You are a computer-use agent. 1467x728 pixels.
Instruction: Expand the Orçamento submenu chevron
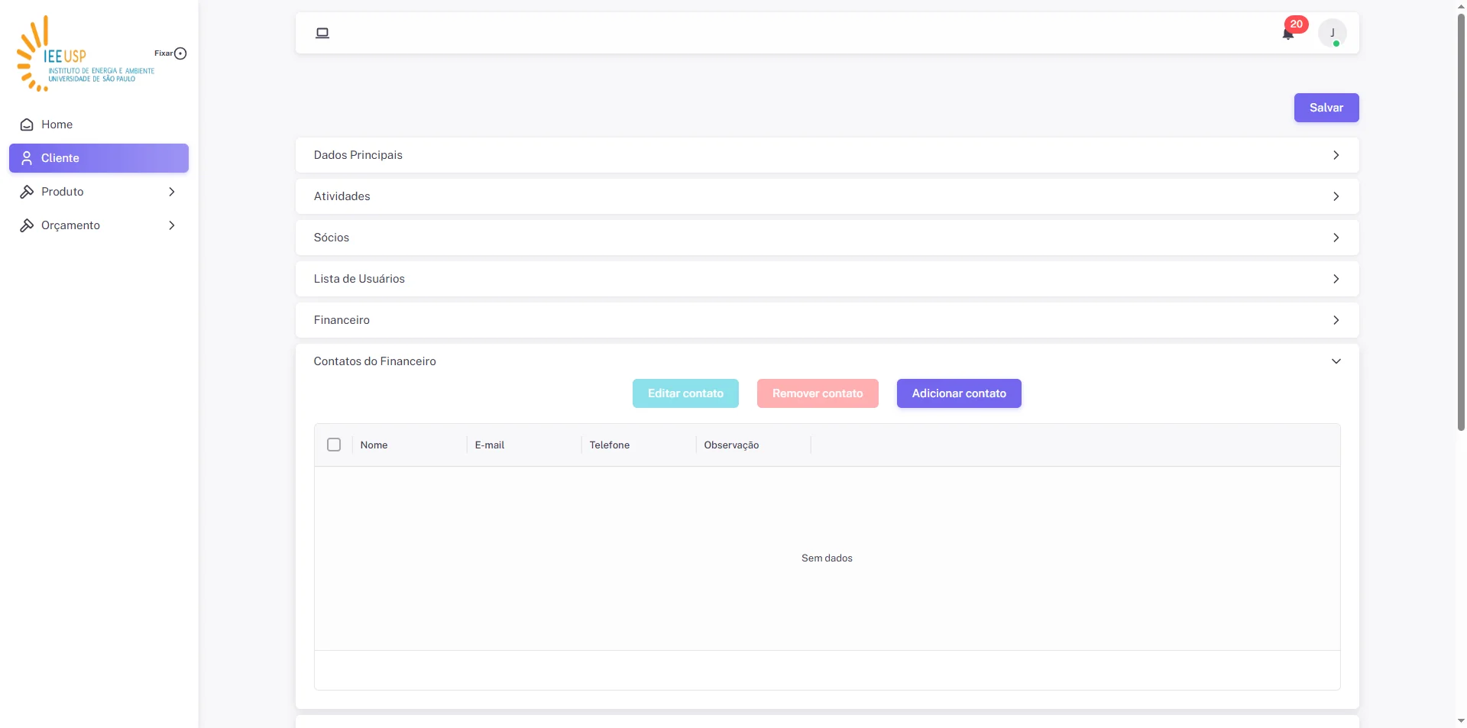click(172, 225)
